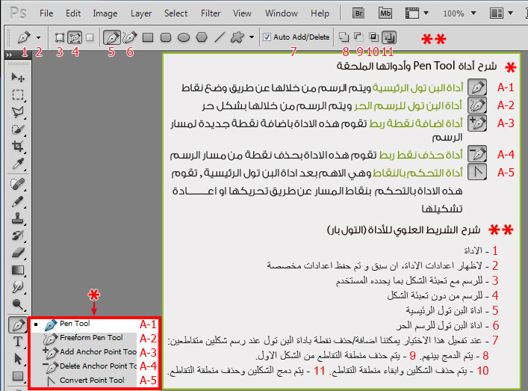The width and height of the screenshot is (528, 391).
Task: Expand the tool preset picker arrow
Action: [38, 37]
